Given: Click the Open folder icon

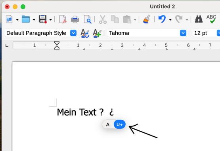Looking at the screenshot, I should pos(26,19).
